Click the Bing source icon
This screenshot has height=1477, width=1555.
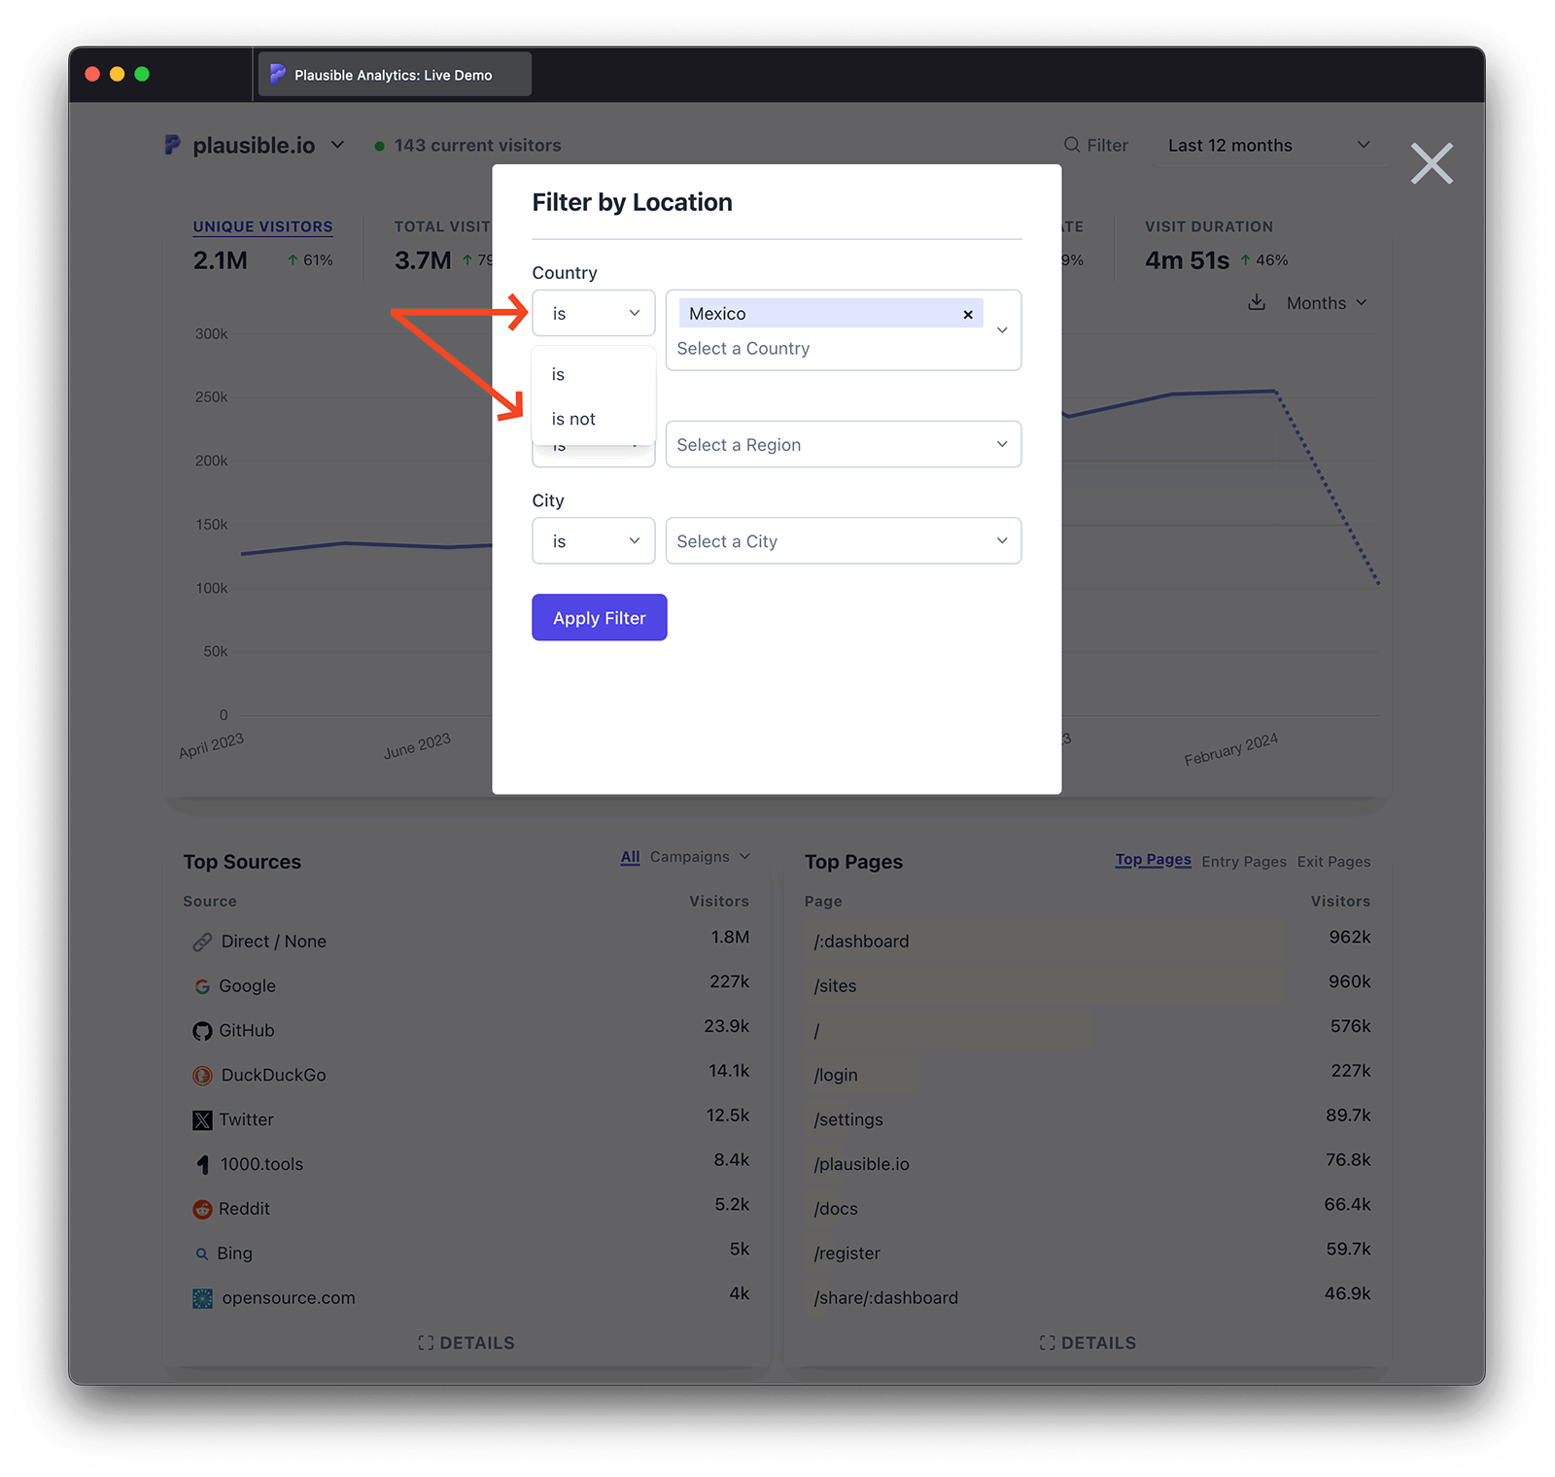click(202, 1254)
